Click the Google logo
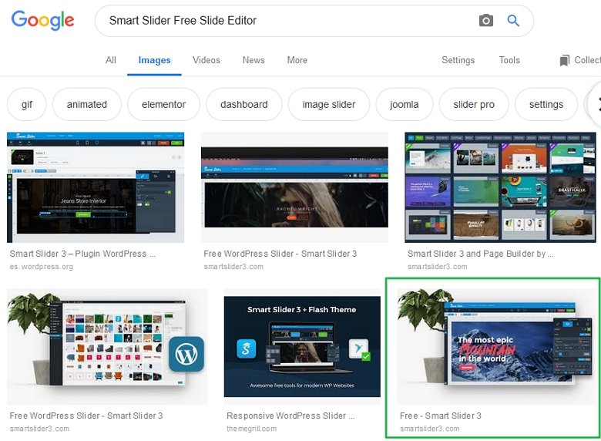This screenshot has width=601, height=441. click(42, 20)
